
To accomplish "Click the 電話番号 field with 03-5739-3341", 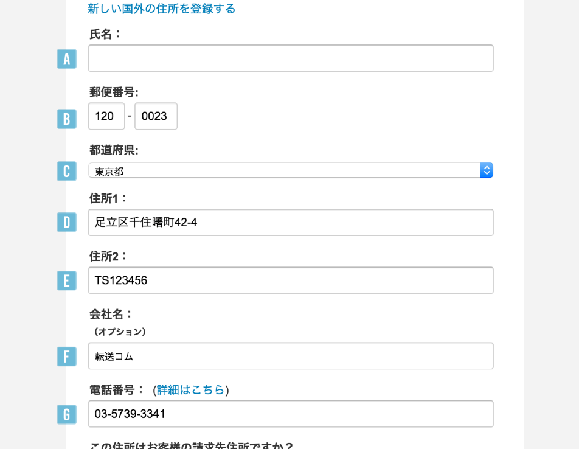I will (291, 414).
